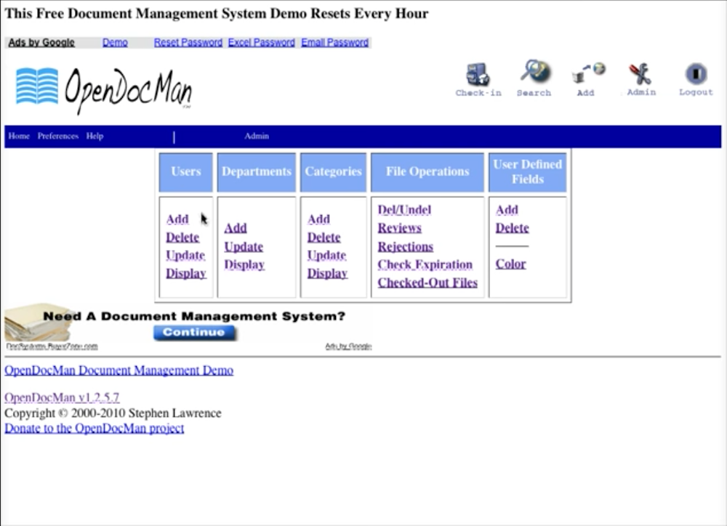
Task: Open Update link under Categories
Action: coord(327,255)
